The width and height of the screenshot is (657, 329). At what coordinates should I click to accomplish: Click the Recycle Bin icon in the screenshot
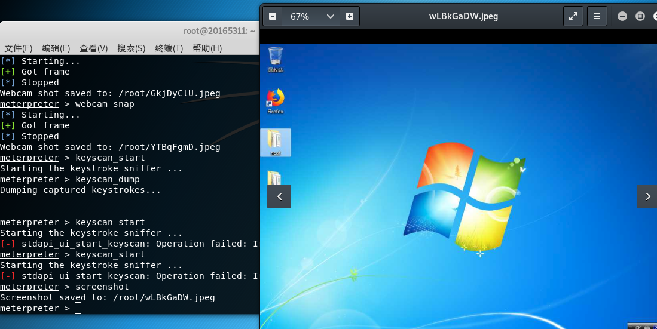[x=275, y=60]
